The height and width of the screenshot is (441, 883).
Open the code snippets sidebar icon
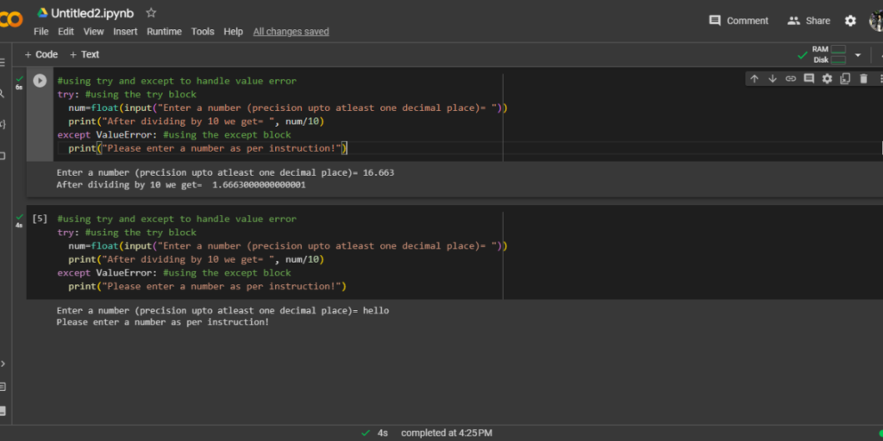[x=3, y=363]
